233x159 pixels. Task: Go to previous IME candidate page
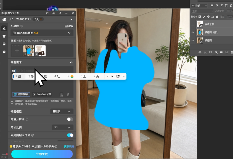point(107,76)
